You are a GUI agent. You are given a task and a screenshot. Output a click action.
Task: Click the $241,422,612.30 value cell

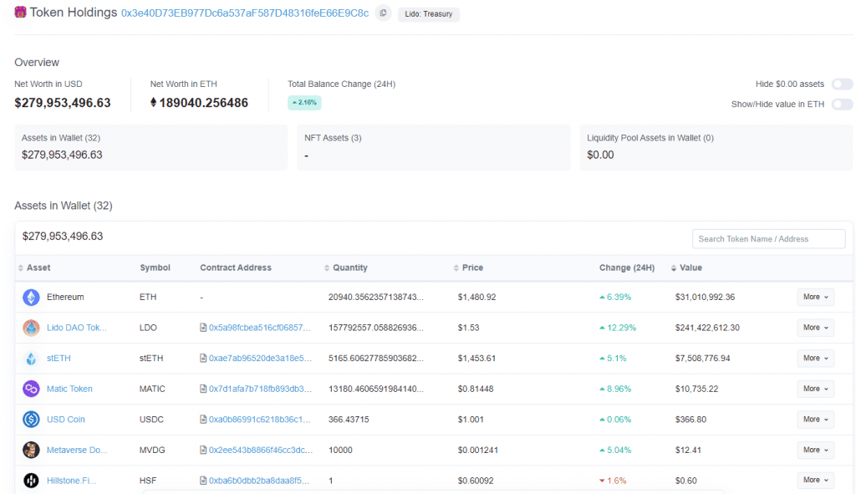tap(707, 328)
